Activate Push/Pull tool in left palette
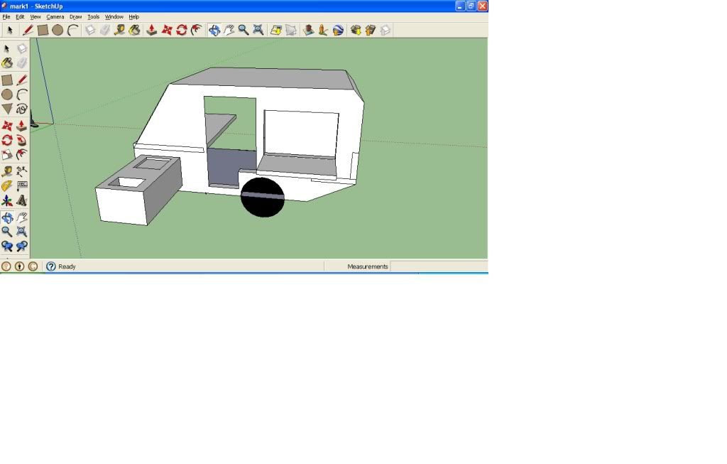The width and height of the screenshot is (727, 464). [22, 126]
